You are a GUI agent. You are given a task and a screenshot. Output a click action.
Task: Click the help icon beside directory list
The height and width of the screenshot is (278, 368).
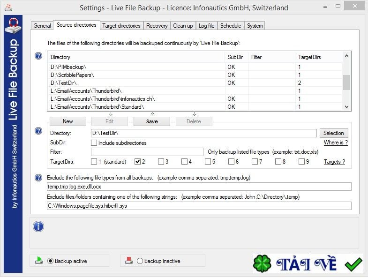coord(38,56)
